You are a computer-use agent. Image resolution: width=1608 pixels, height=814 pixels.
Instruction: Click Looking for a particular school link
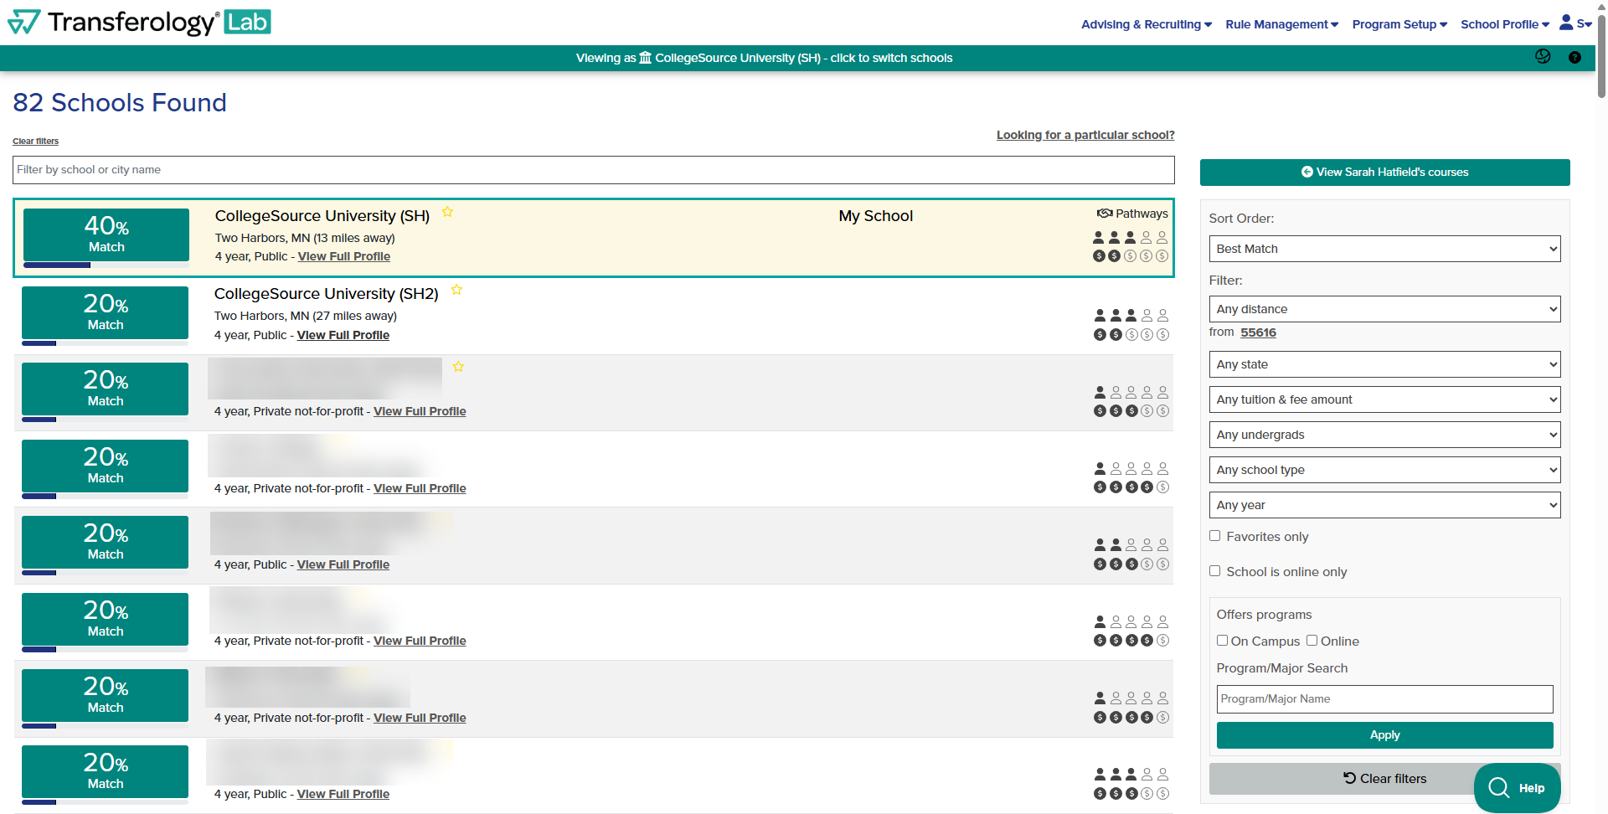click(x=1085, y=135)
